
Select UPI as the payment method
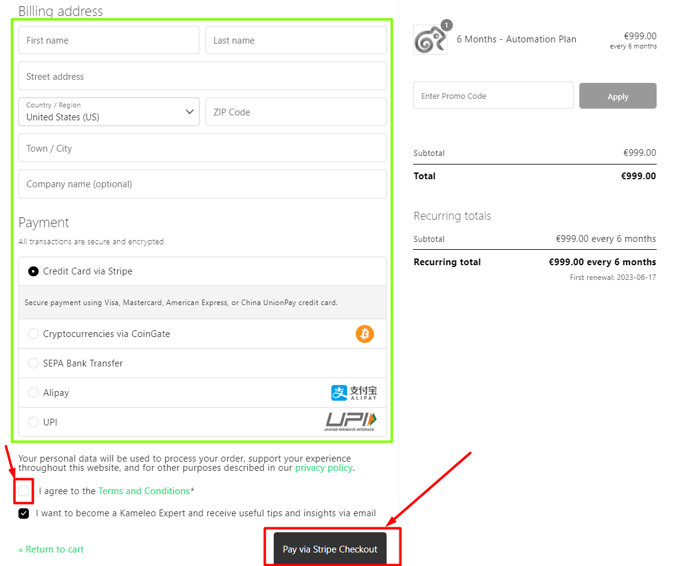[33, 422]
